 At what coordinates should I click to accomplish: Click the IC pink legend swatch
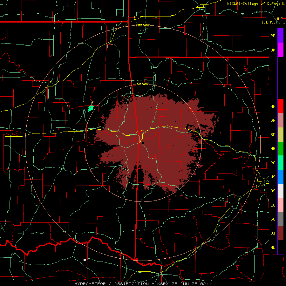click(281, 205)
